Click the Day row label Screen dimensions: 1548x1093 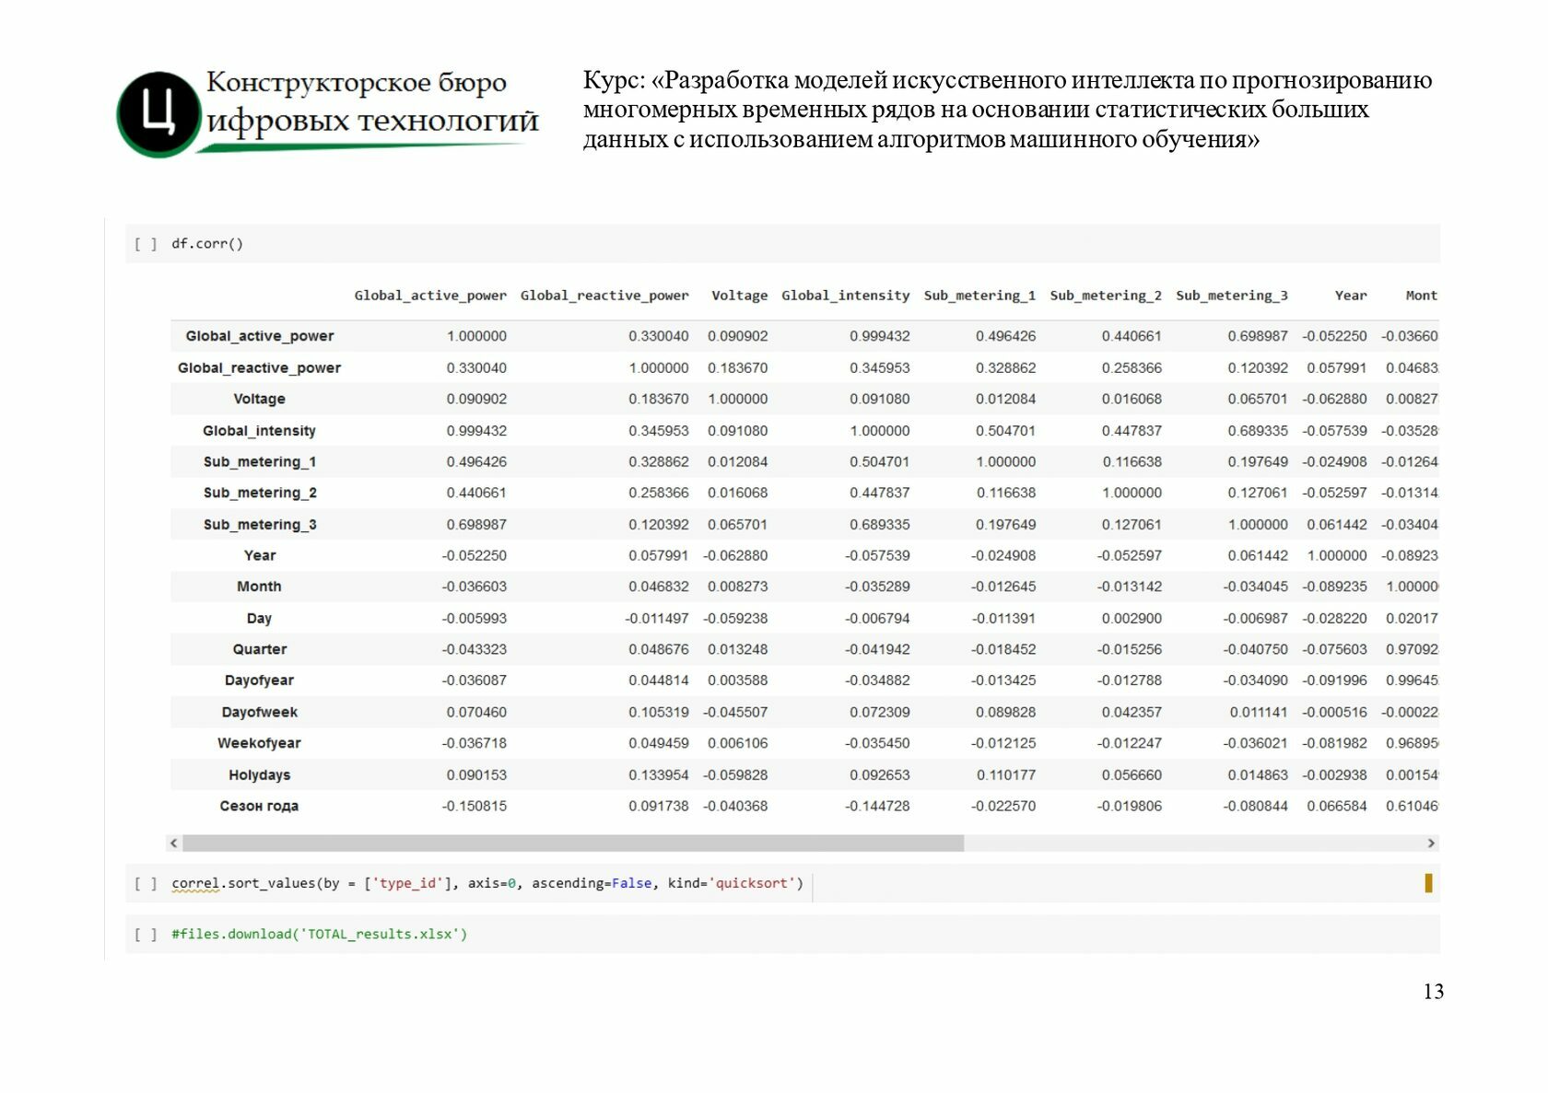(x=260, y=619)
